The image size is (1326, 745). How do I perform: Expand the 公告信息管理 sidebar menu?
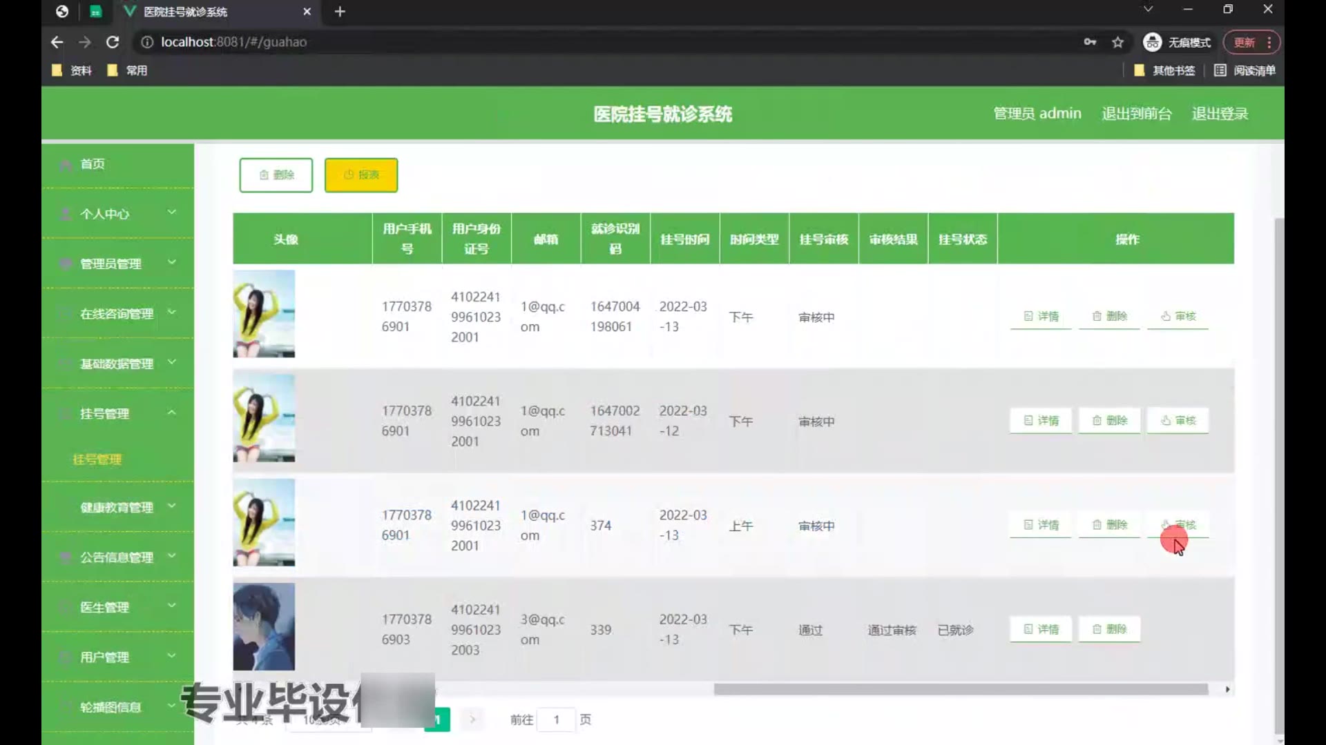117,557
